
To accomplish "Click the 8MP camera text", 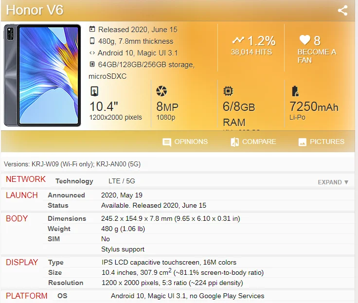I will (167, 107).
